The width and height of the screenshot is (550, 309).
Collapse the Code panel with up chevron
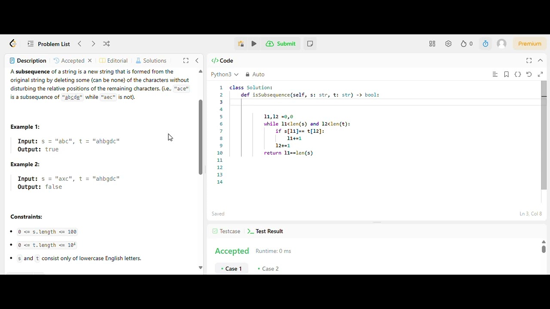[541, 61]
